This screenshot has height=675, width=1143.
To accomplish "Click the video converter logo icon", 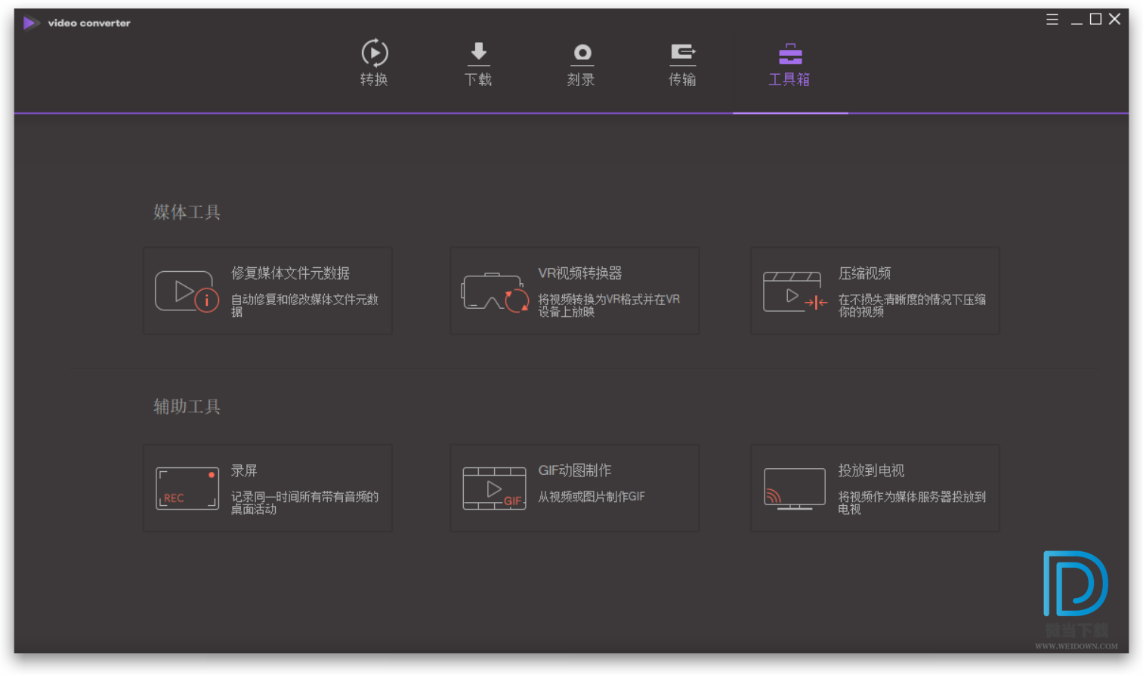I will pyautogui.click(x=31, y=23).
